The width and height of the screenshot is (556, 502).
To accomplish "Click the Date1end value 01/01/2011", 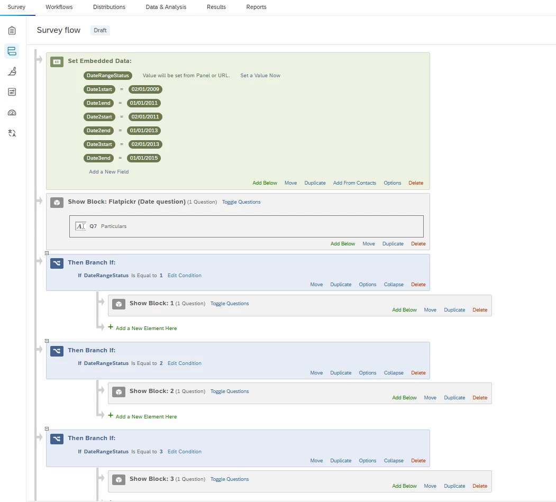I will pos(143,103).
